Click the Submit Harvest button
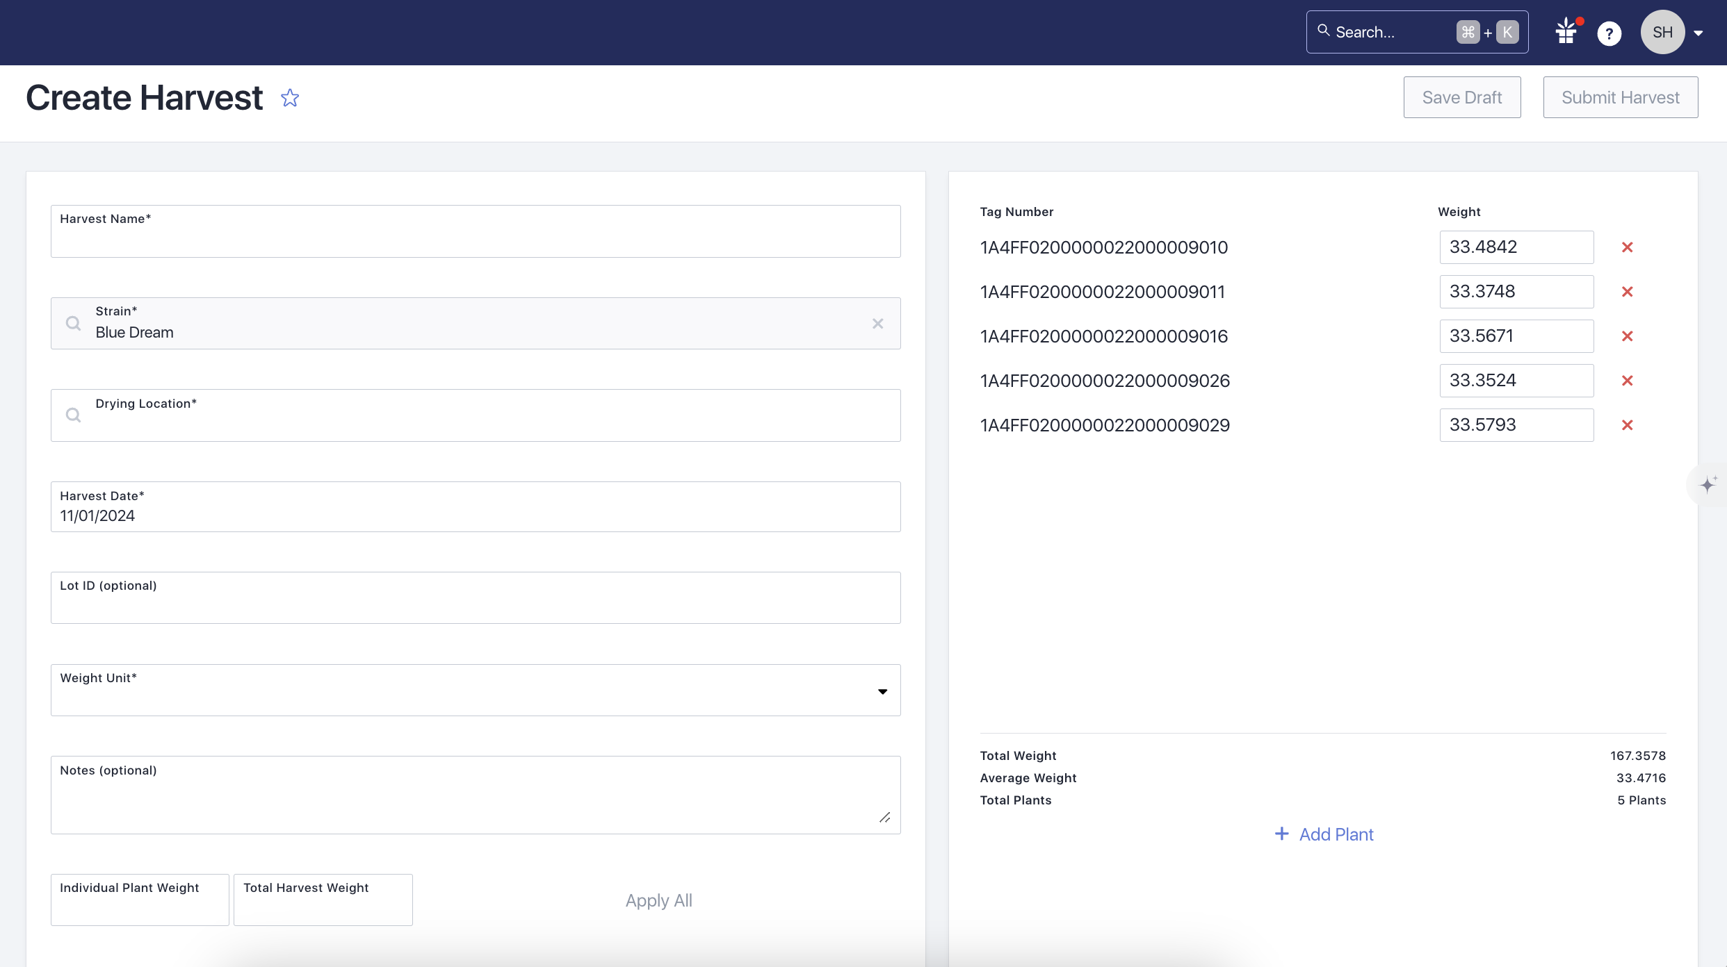 pyautogui.click(x=1620, y=97)
